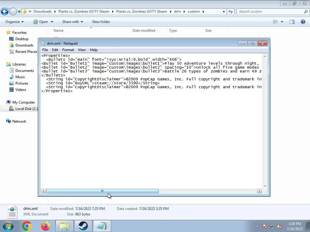
Task: Click the address bar Refresh icon
Action: 230,12
